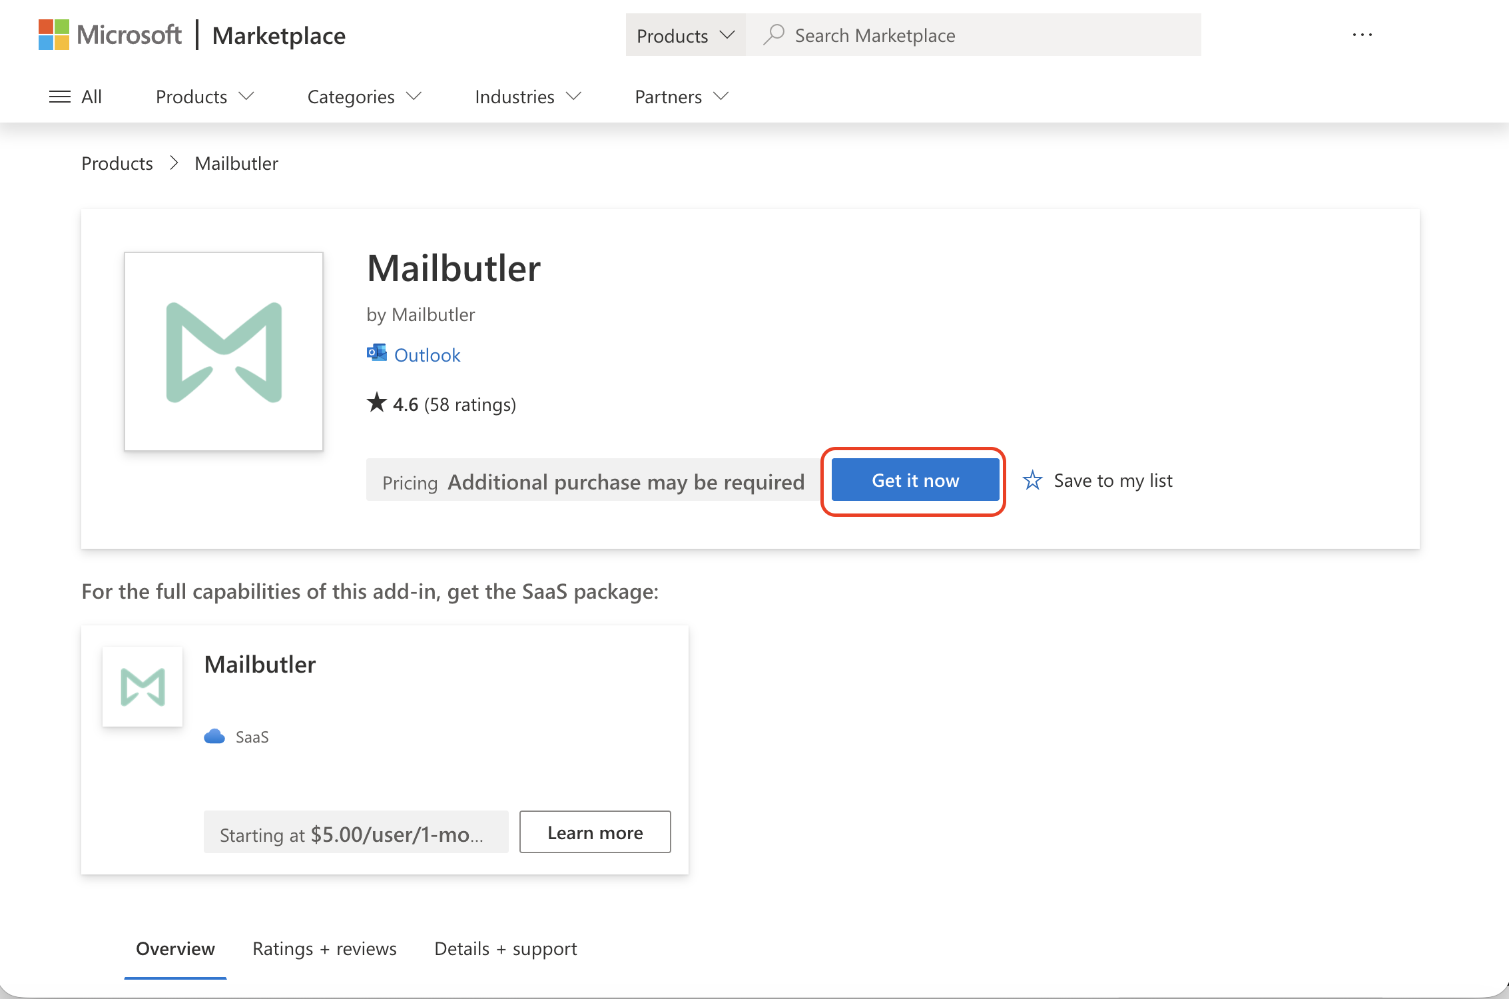Open the All hamburger menu
The width and height of the screenshot is (1509, 999).
coord(75,97)
